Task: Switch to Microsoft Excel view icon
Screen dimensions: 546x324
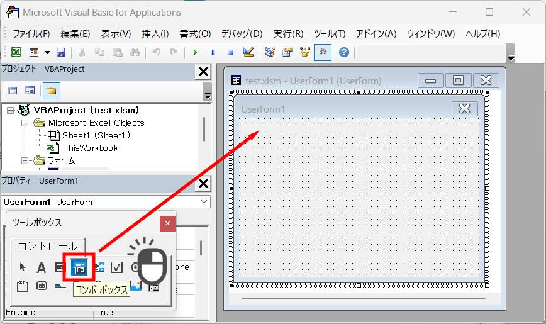Action: 16,52
